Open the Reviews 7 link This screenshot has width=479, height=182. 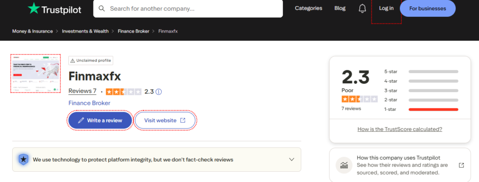point(82,91)
